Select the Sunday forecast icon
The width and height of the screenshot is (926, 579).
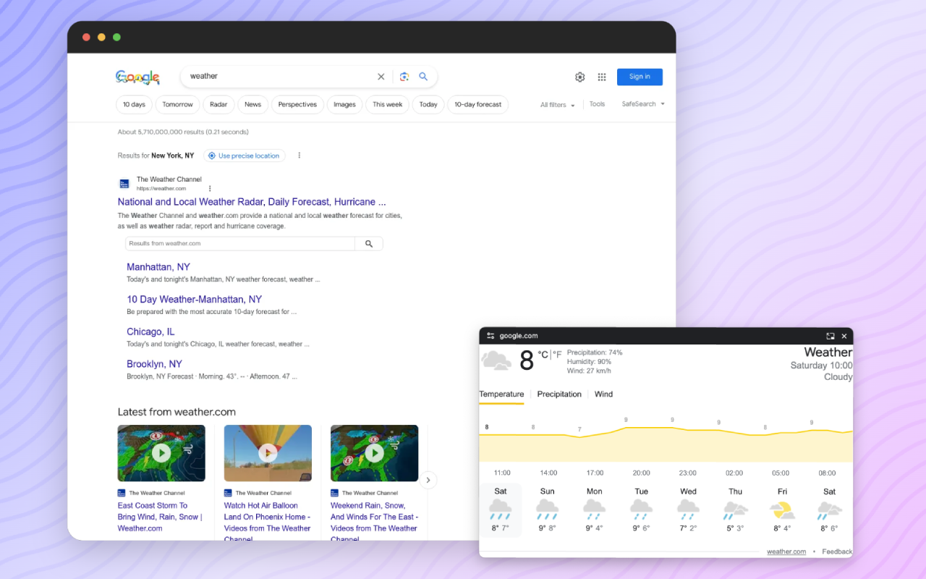click(x=547, y=510)
